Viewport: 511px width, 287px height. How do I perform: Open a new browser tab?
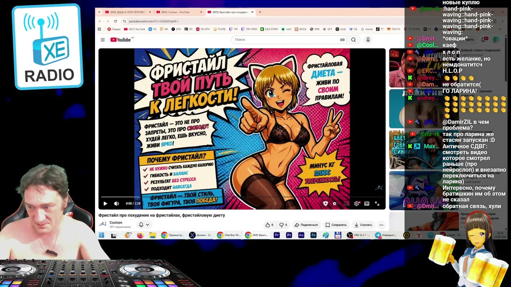pos(260,12)
